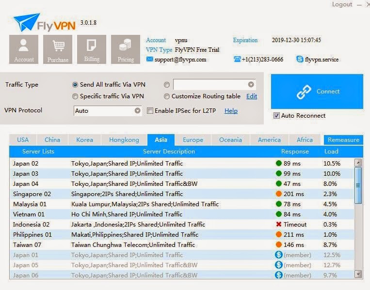This screenshot has height=290, width=370.
Task: Select the Malaysia 01 server row
Action: (x=182, y=204)
